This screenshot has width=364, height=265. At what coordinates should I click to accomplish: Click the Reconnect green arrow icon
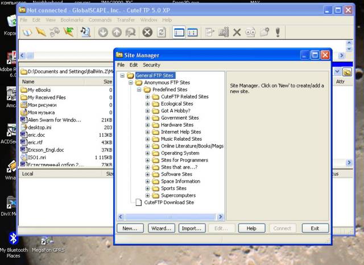tap(69, 32)
